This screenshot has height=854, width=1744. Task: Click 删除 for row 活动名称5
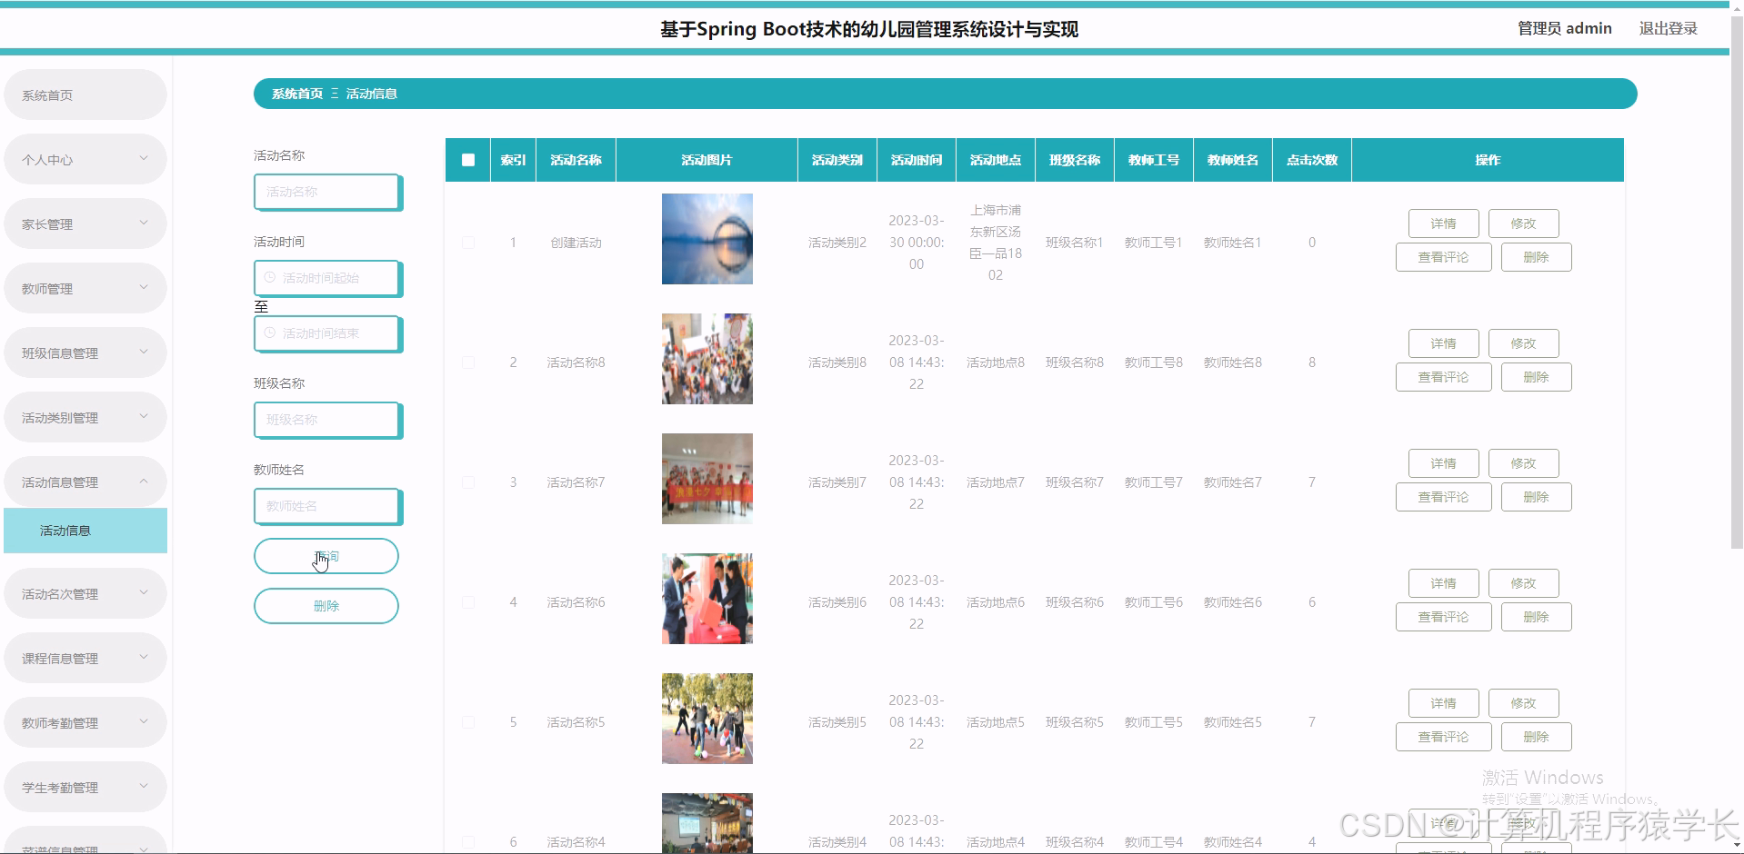[1536, 737]
